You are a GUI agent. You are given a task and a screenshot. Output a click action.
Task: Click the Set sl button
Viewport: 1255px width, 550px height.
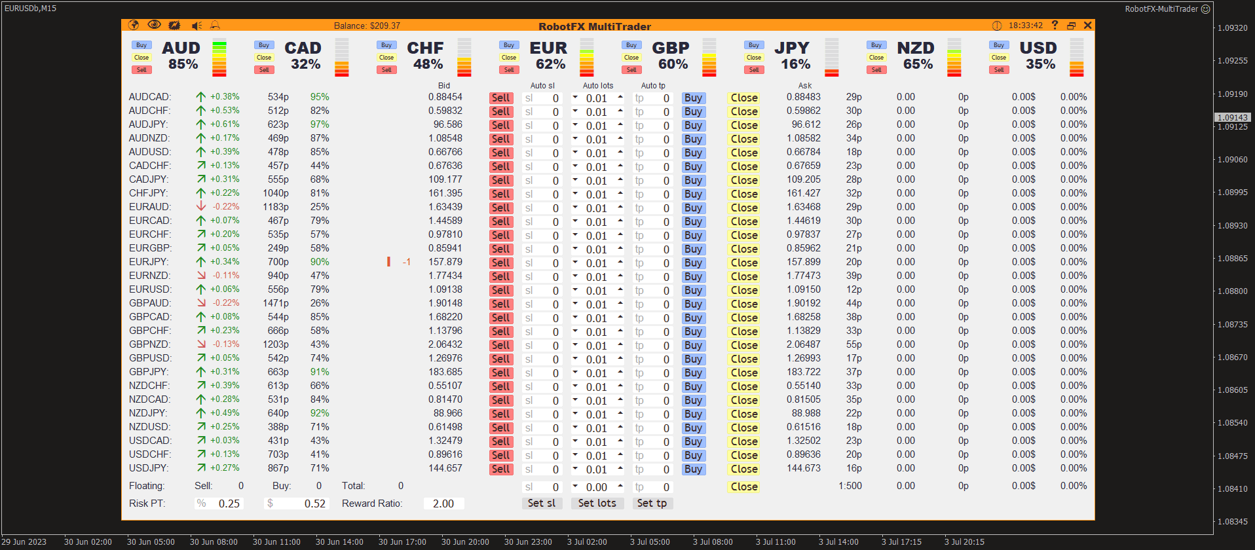click(542, 503)
